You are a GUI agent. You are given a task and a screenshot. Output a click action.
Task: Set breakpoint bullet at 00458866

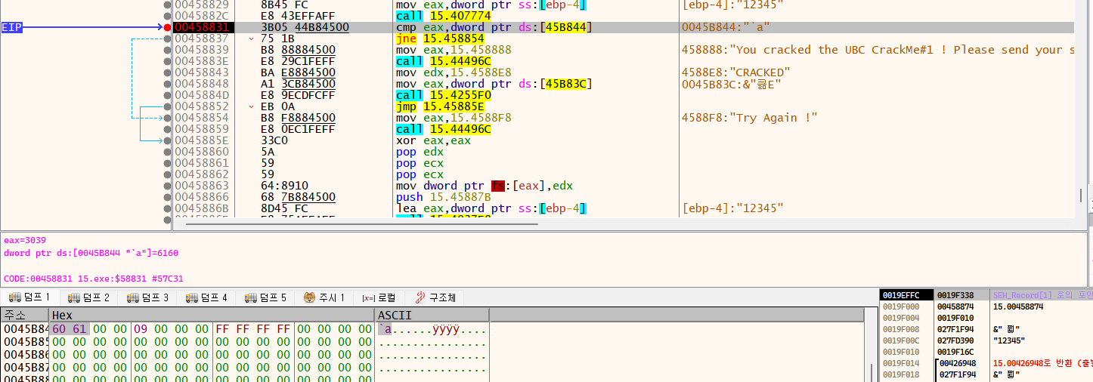pyautogui.click(x=167, y=197)
